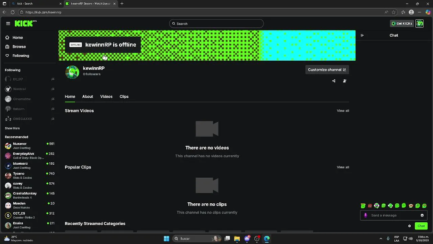Viewport: 433px width, 244px height.
Task: Open Nuxanor recommended channel
Action: coord(30,146)
